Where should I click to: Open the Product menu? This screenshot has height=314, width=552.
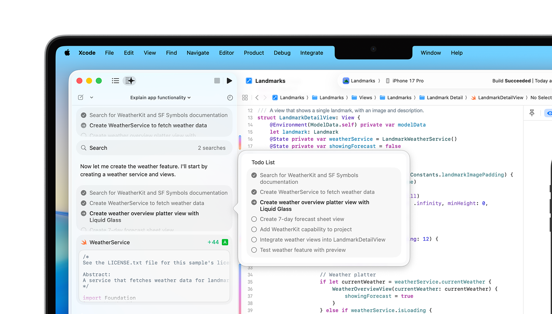(x=254, y=53)
